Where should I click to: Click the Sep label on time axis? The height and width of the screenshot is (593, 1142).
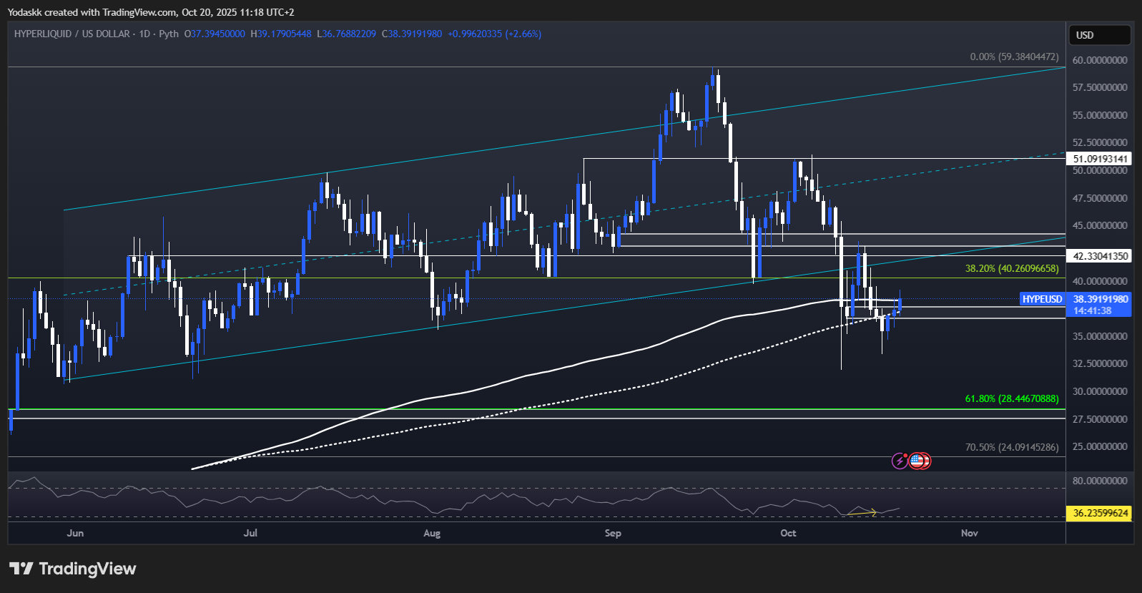(613, 533)
